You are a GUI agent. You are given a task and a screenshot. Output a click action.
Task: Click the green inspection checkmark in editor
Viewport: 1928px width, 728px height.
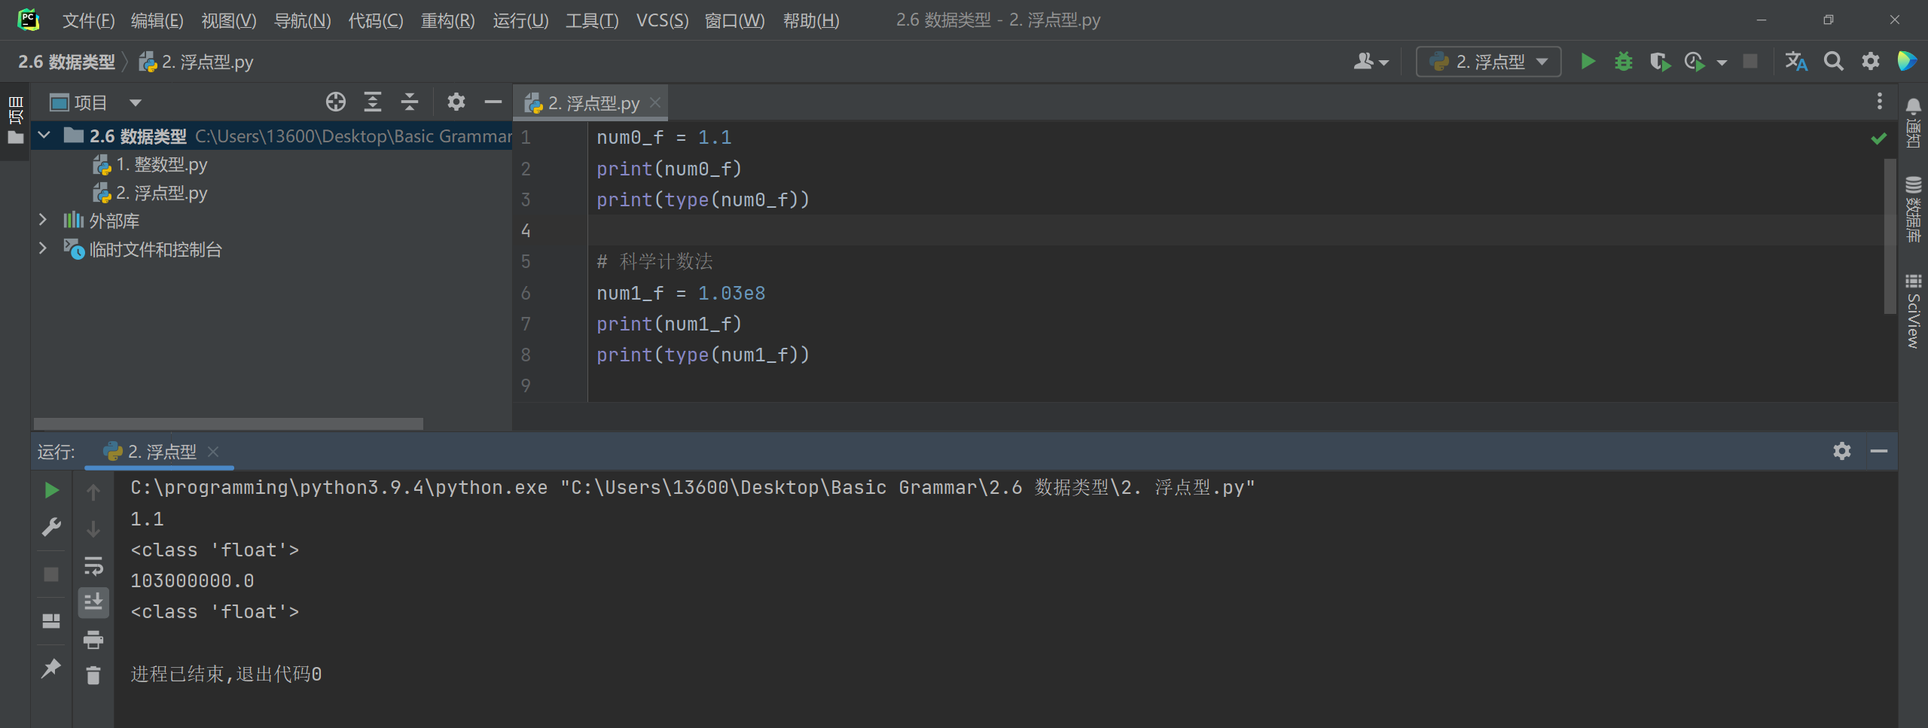1878,139
